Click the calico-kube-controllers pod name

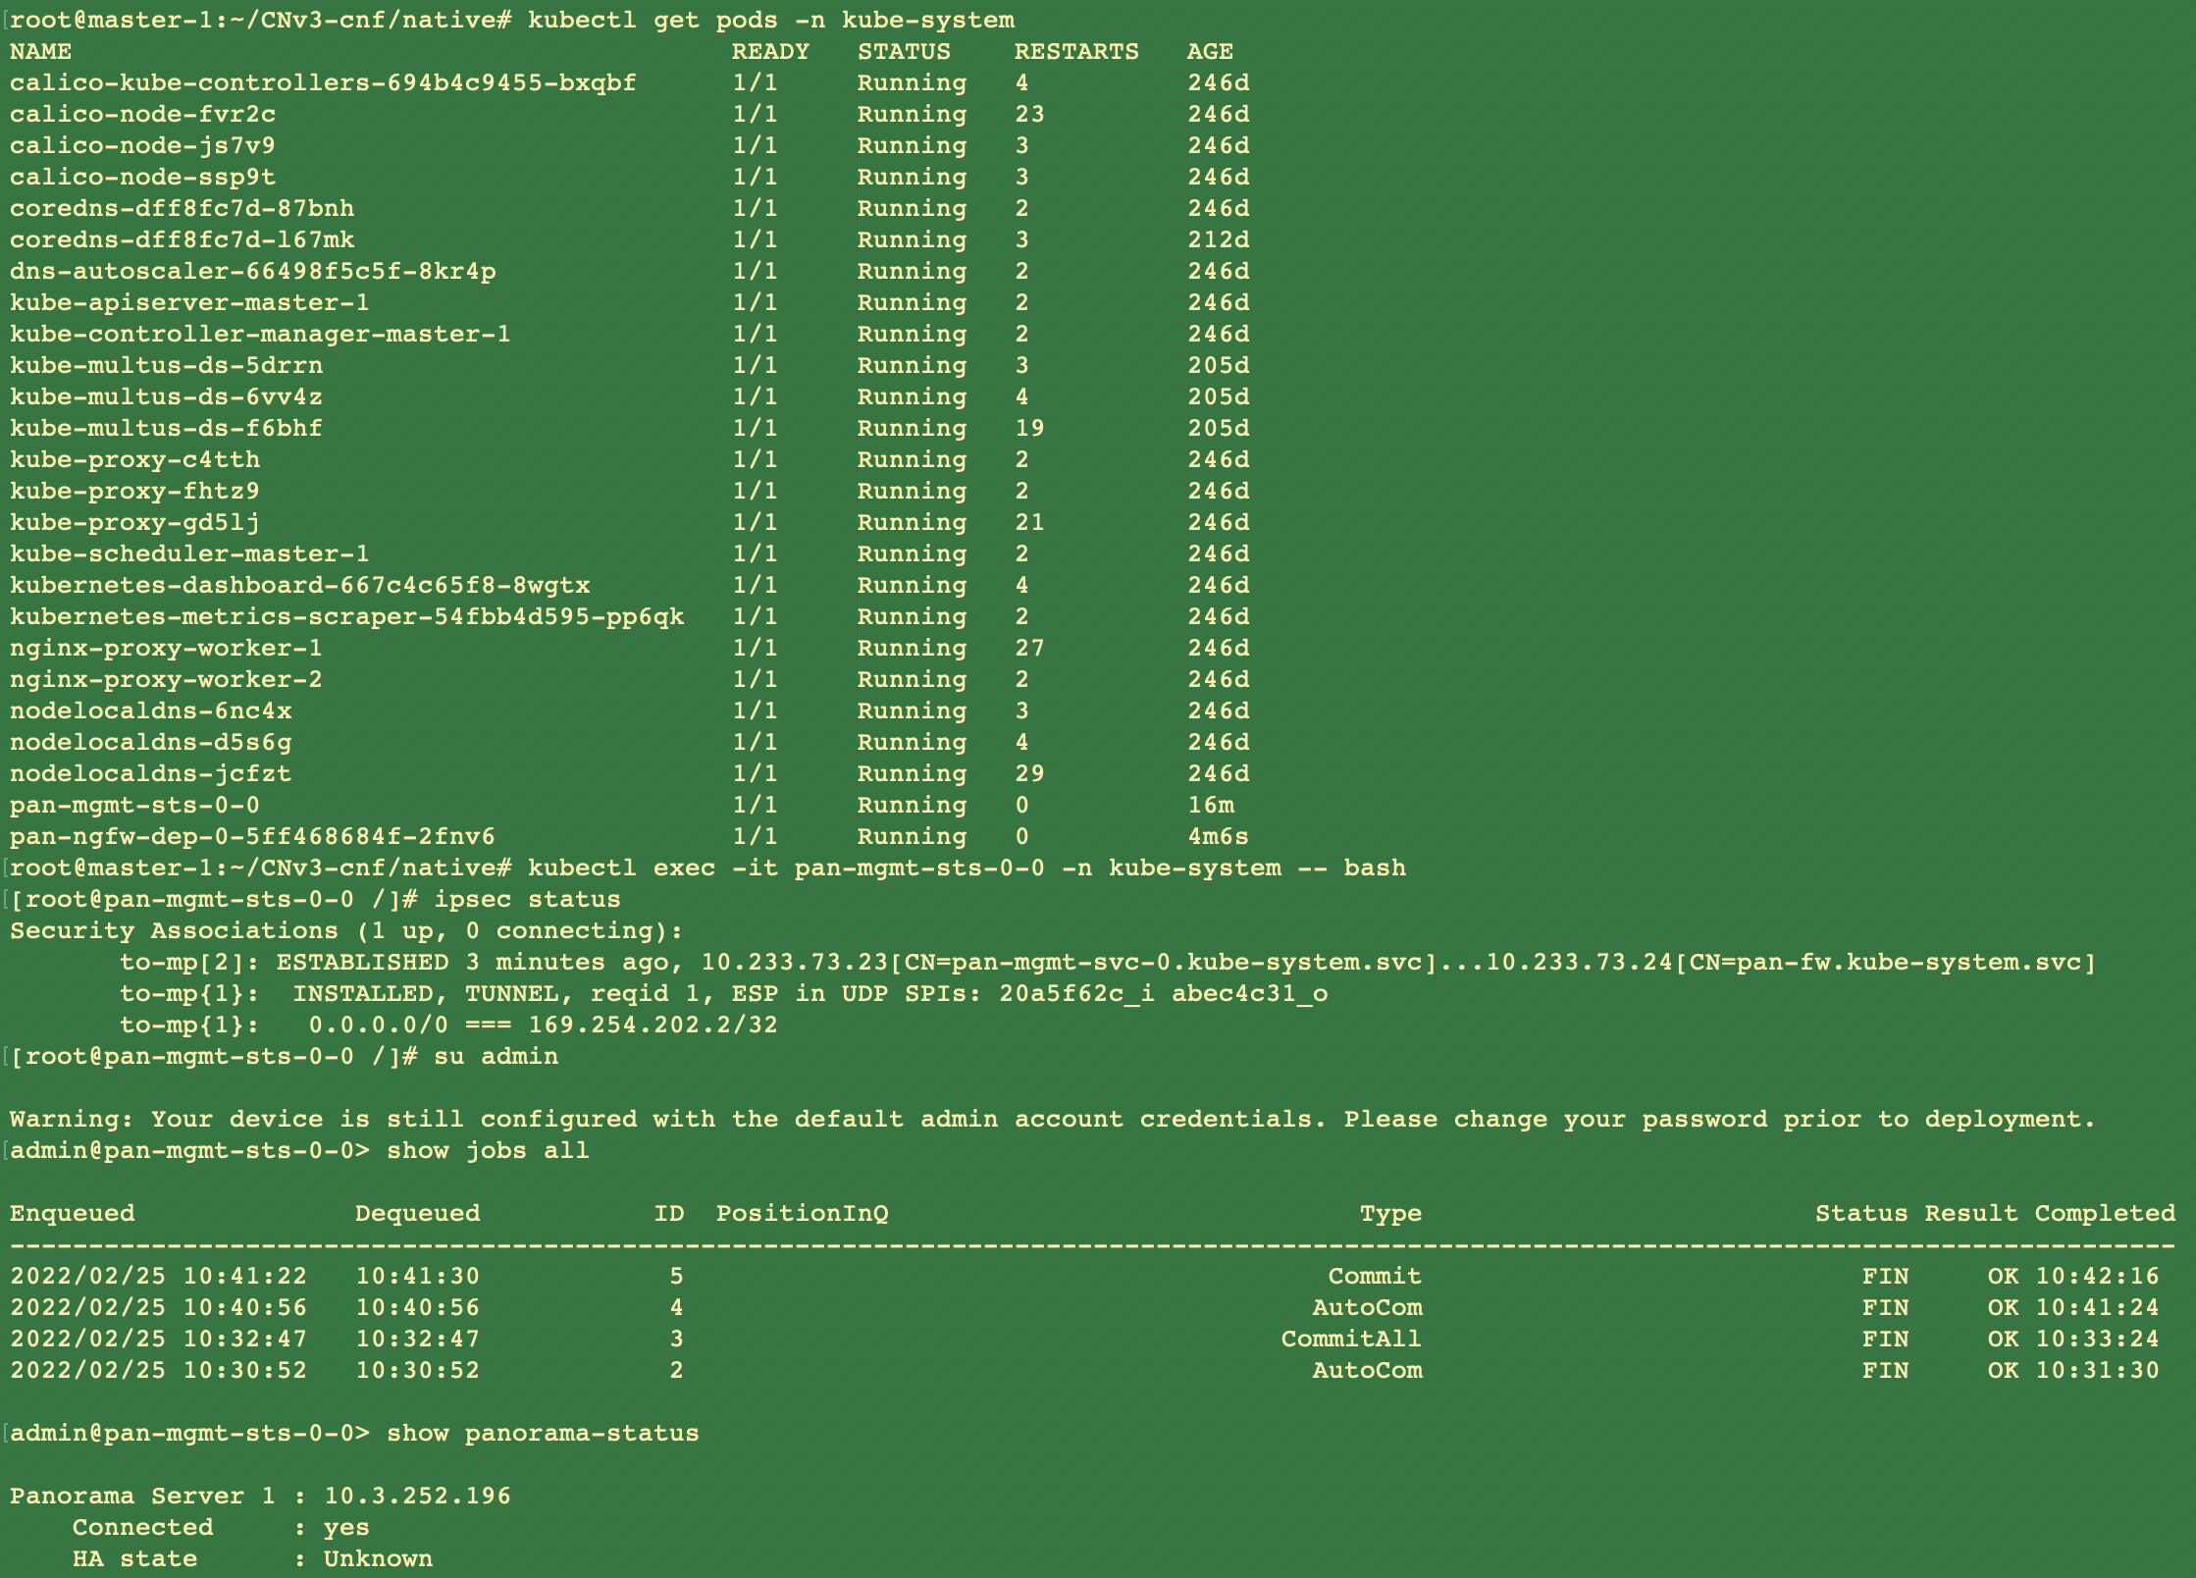coord(323,83)
